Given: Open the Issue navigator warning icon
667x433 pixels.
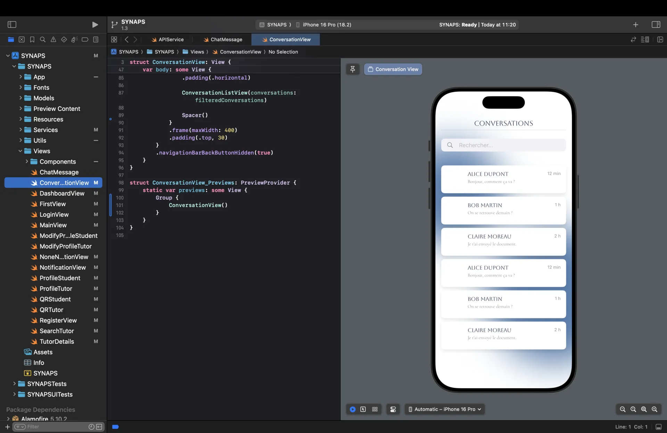Looking at the screenshot, I should click(x=53, y=40).
